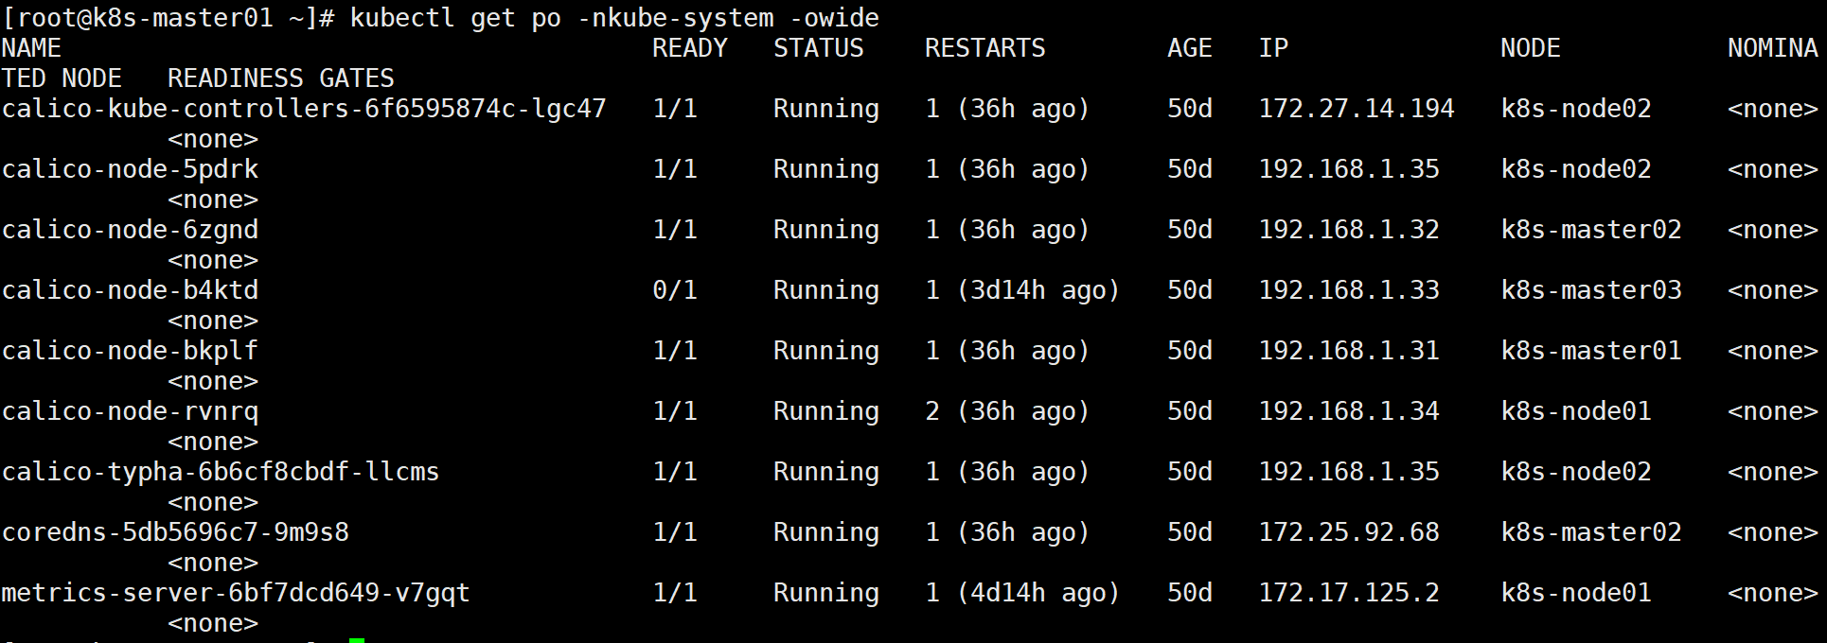
Task: Select pod name calico-node-6zgnd
Action: [130, 230]
